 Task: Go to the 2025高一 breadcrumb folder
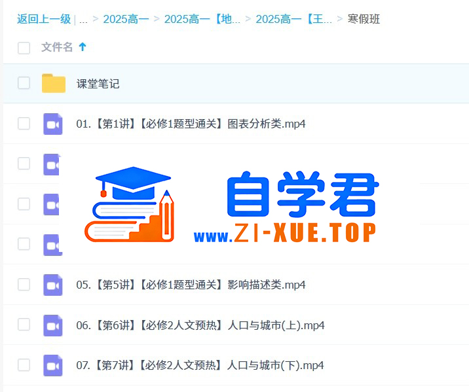pos(126,19)
